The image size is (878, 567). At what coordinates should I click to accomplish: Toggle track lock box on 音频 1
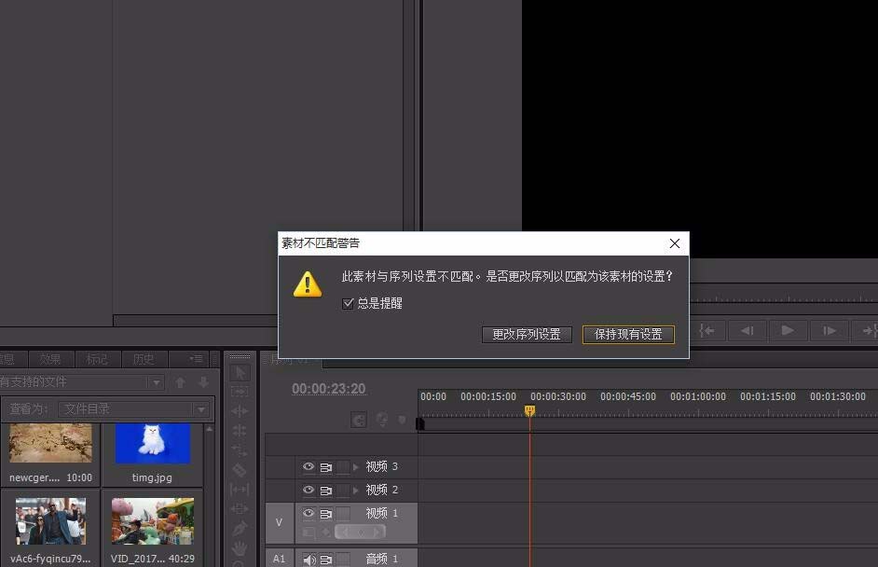tap(343, 559)
